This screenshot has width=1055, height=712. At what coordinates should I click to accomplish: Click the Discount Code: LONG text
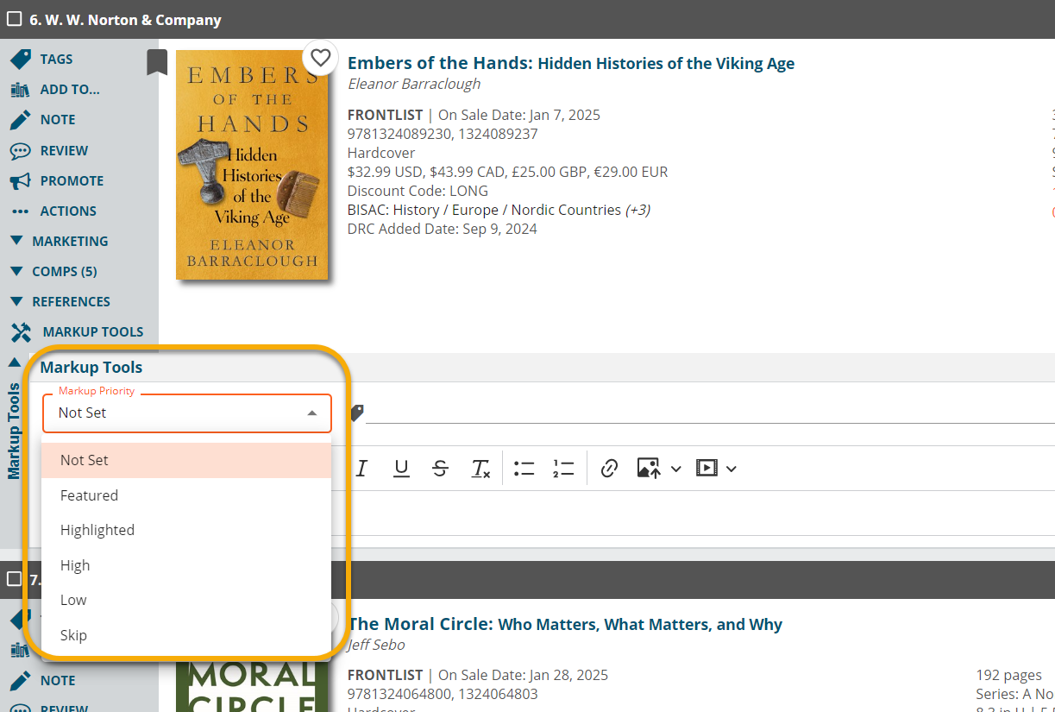[x=418, y=191]
